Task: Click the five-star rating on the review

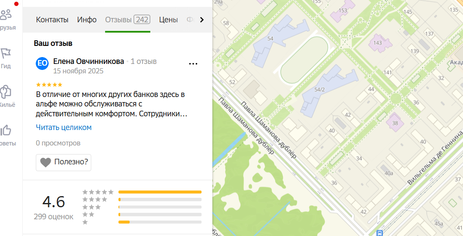Action: [x=49, y=85]
